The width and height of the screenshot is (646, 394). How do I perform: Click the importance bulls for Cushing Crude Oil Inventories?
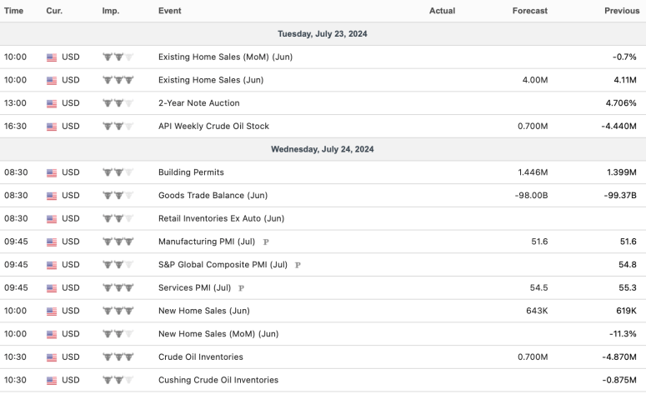118,380
